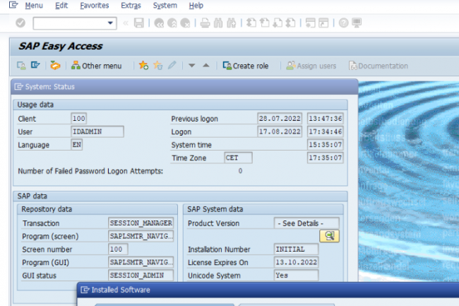Click the move favorites up arrow
The height and width of the screenshot is (306, 459).
tap(205, 66)
